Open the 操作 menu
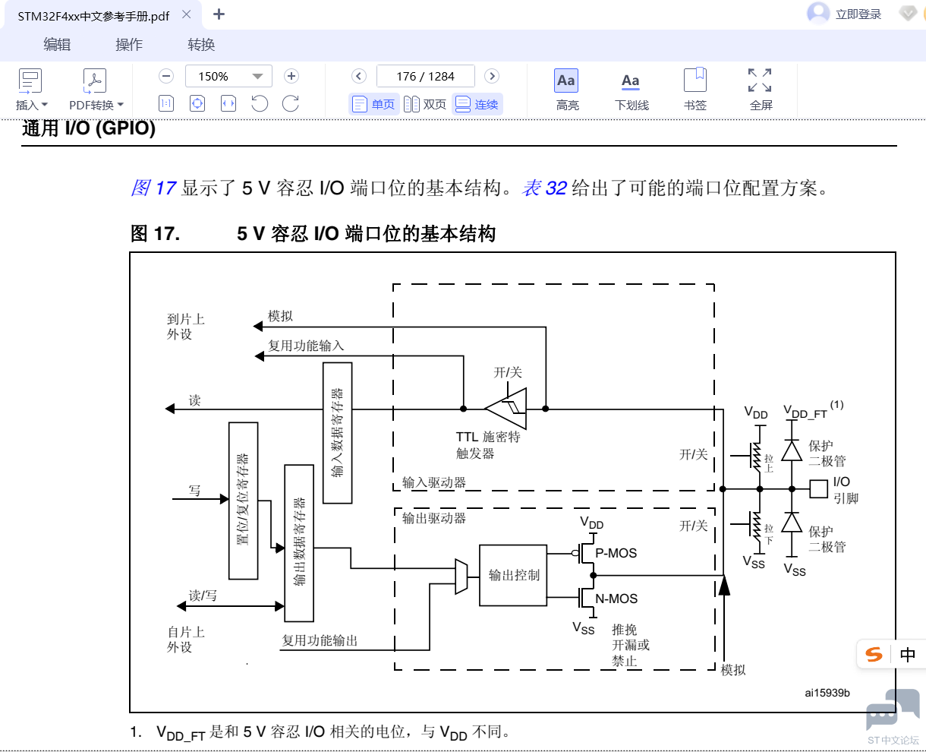Image resolution: width=926 pixels, height=752 pixels. click(129, 45)
